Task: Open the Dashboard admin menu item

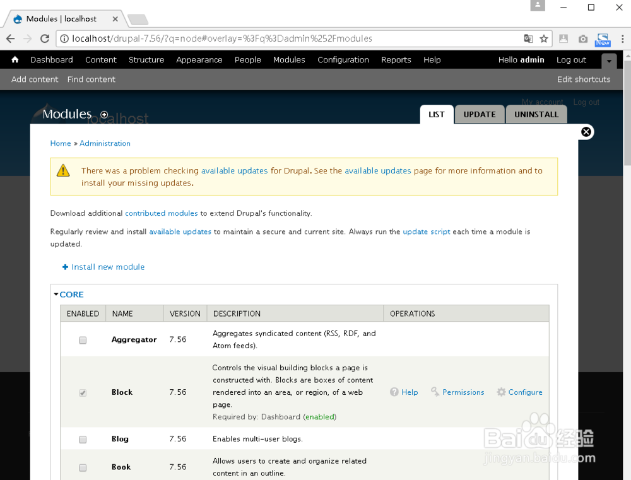Action: pyautogui.click(x=52, y=59)
